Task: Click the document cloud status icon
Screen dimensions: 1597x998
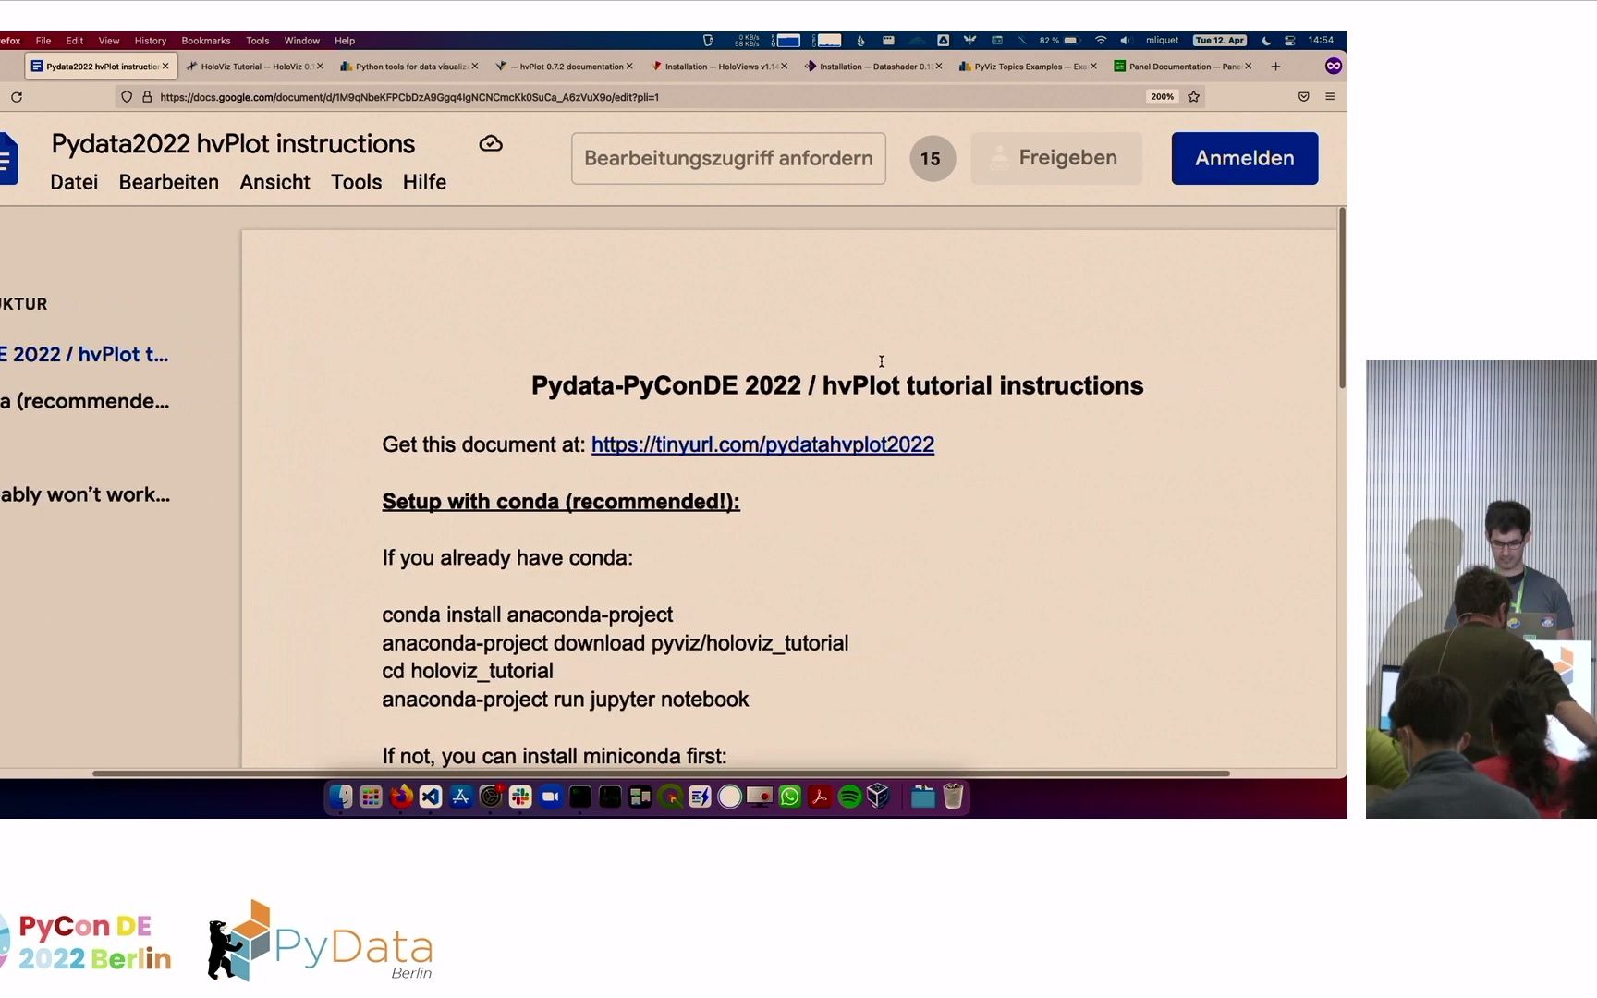Action: [491, 143]
